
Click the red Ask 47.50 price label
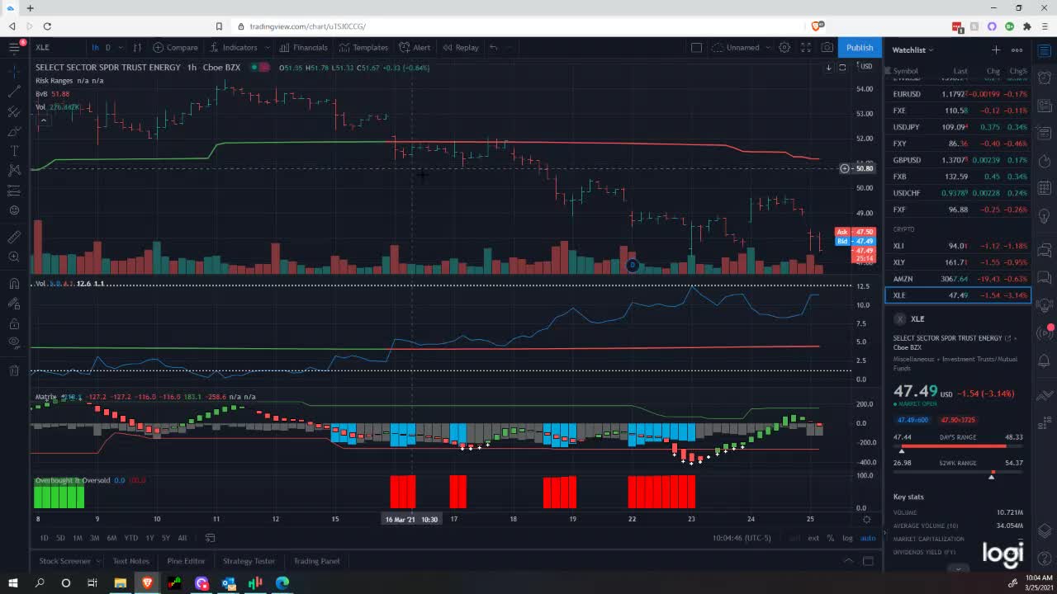pos(856,232)
